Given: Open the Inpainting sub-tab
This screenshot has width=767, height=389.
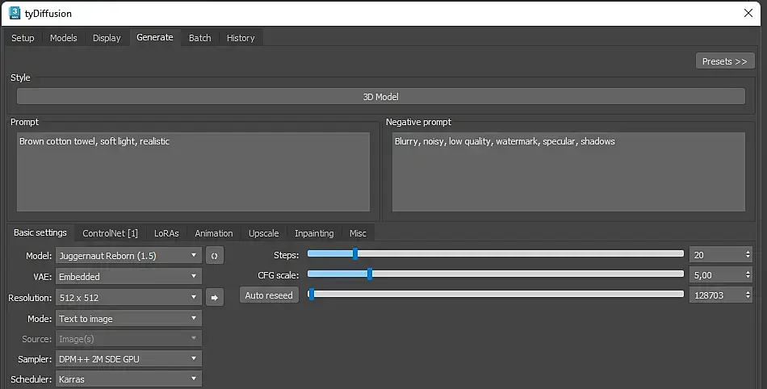Looking at the screenshot, I should coord(314,233).
